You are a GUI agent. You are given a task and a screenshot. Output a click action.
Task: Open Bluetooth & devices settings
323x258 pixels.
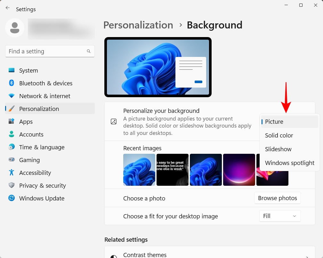click(50, 83)
